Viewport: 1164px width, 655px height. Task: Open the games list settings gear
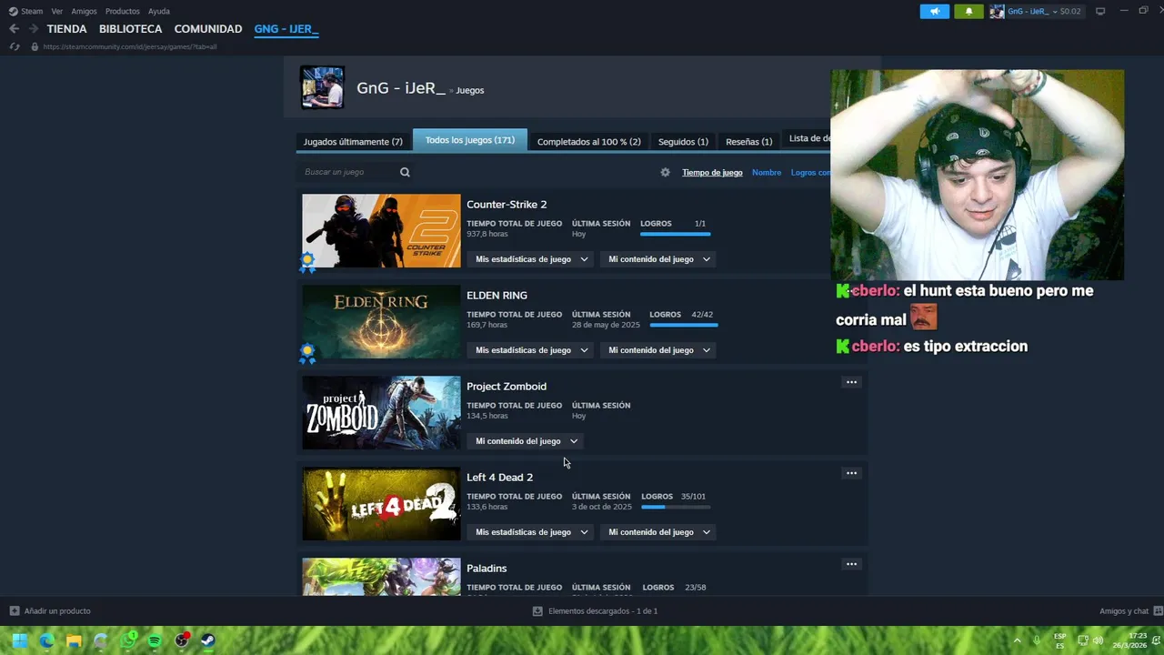pos(665,172)
